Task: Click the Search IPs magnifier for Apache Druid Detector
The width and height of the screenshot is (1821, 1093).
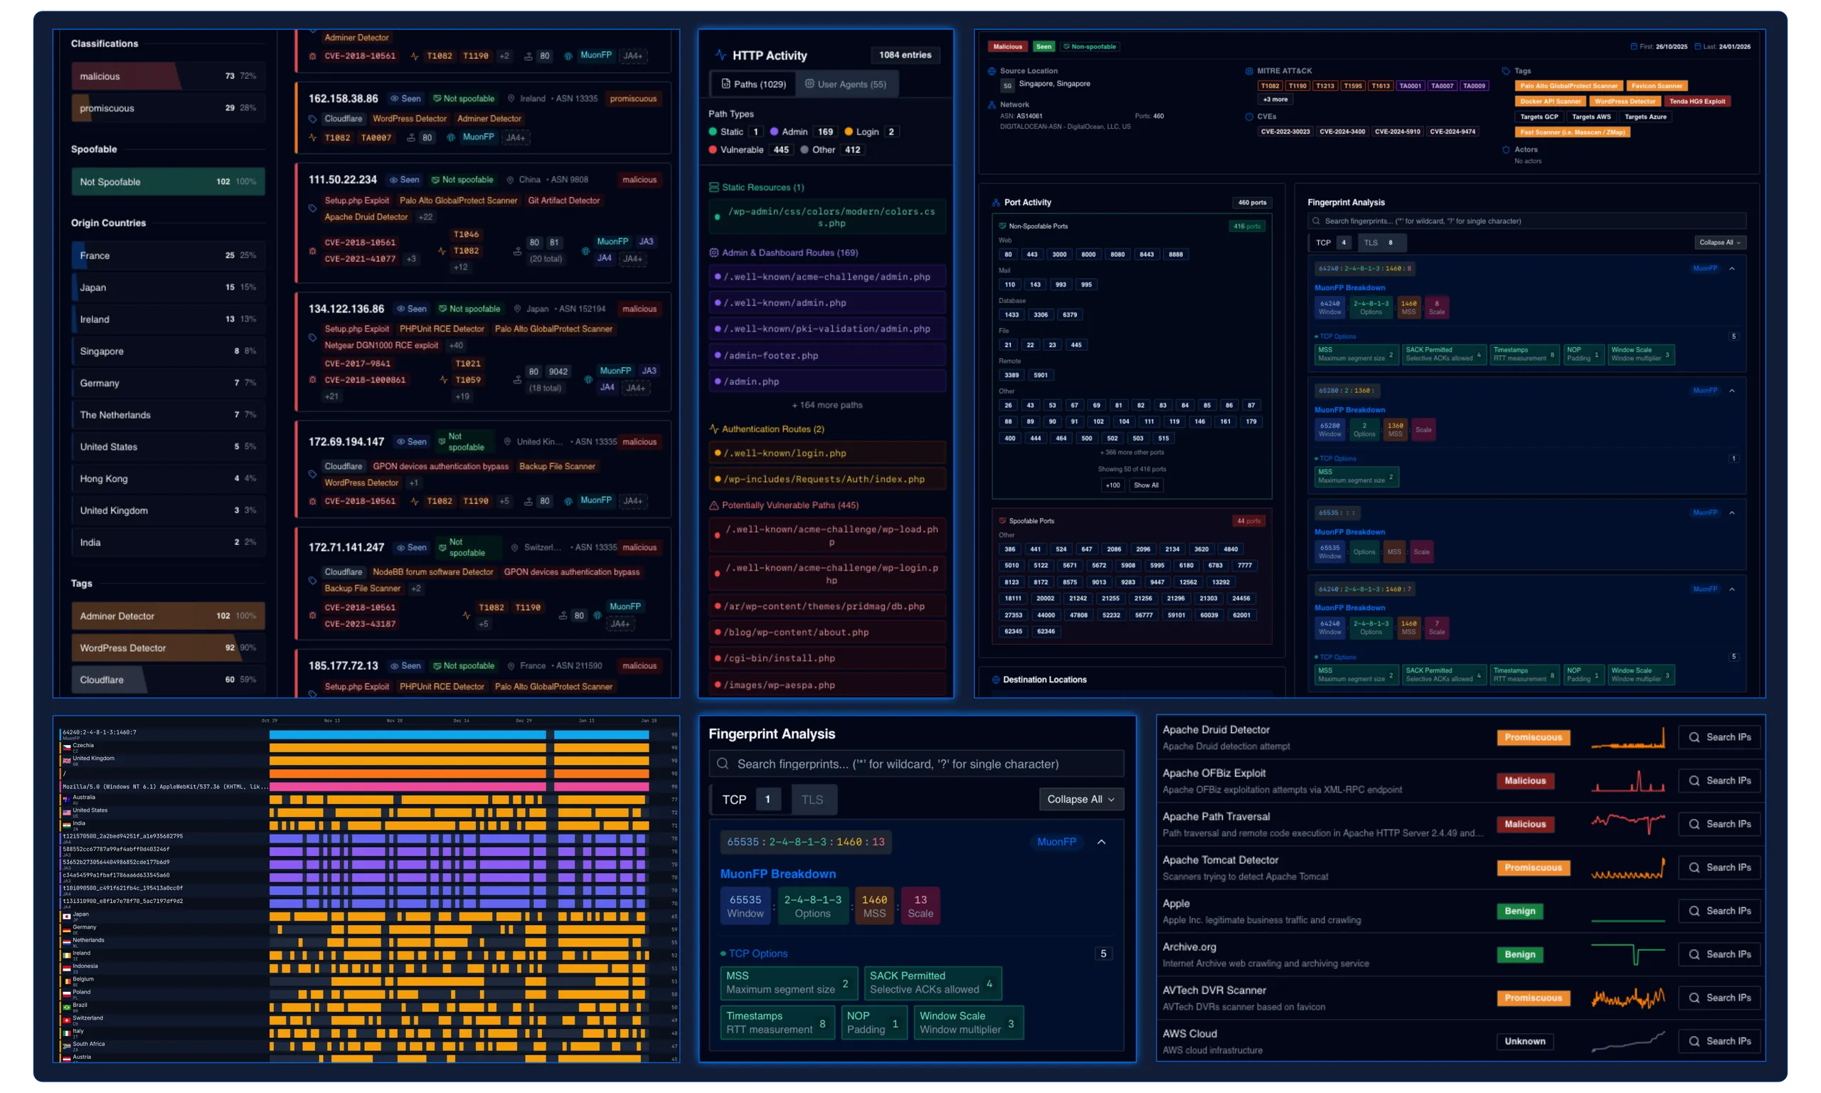Action: pos(1694,736)
